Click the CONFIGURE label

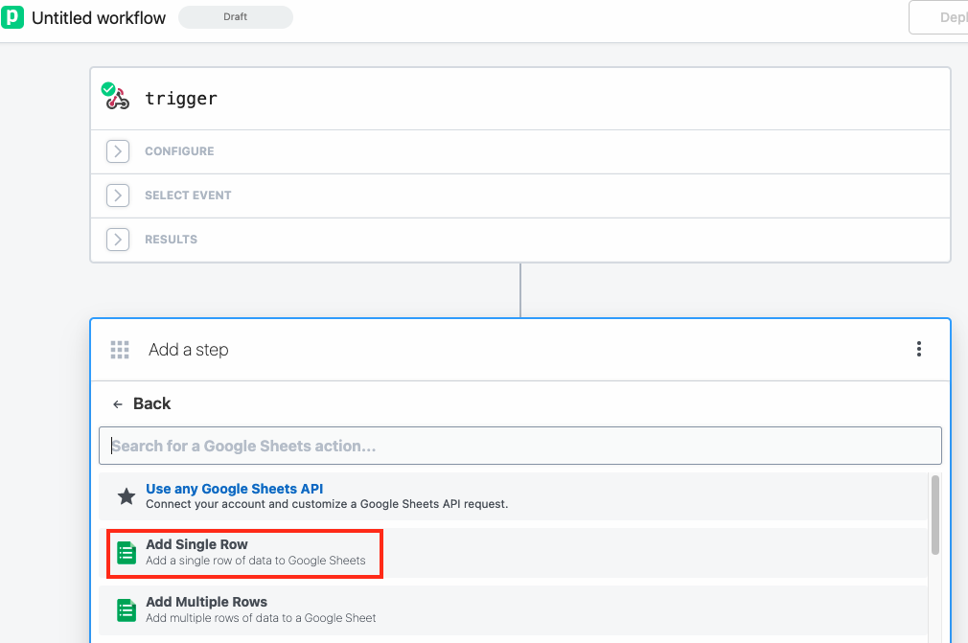click(179, 151)
